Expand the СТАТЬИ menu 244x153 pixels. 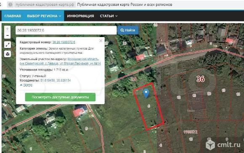pyautogui.click(x=109, y=16)
